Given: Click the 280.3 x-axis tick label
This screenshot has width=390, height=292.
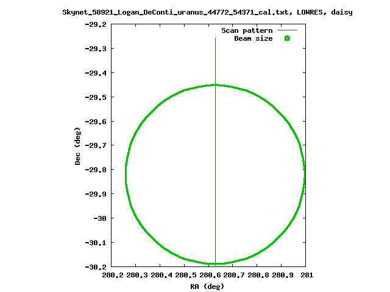Looking at the screenshot, I should (x=137, y=275).
